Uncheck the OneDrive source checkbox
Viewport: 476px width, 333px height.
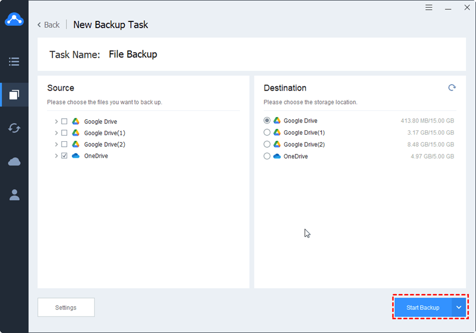point(64,156)
